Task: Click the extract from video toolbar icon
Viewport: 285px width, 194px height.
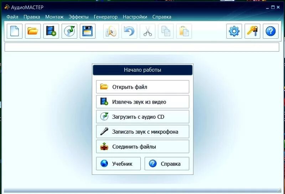Action: pyautogui.click(x=51, y=31)
